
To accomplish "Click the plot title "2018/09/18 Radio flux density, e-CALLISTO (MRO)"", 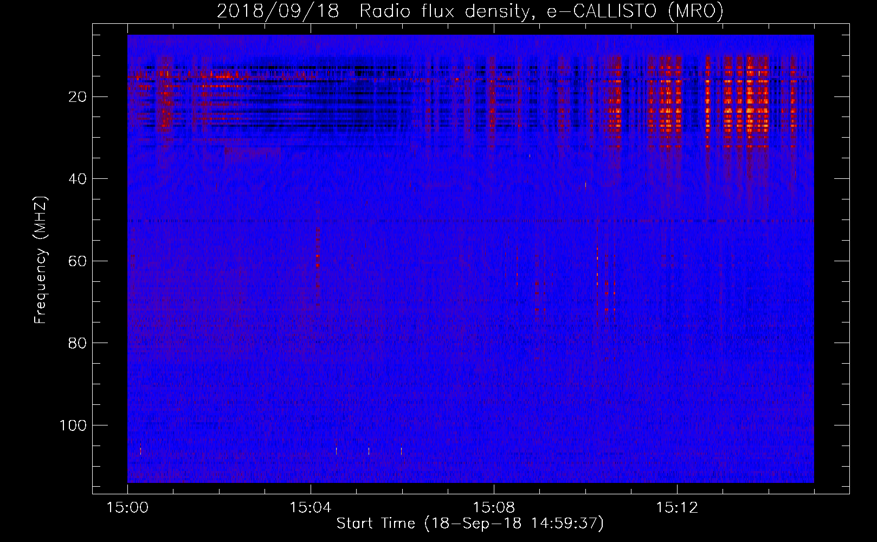I will [x=470, y=11].
